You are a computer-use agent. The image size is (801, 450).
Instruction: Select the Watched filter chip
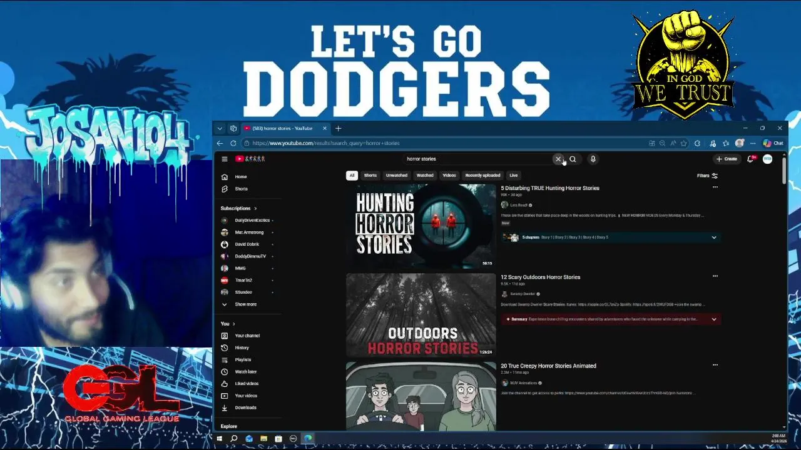425,175
